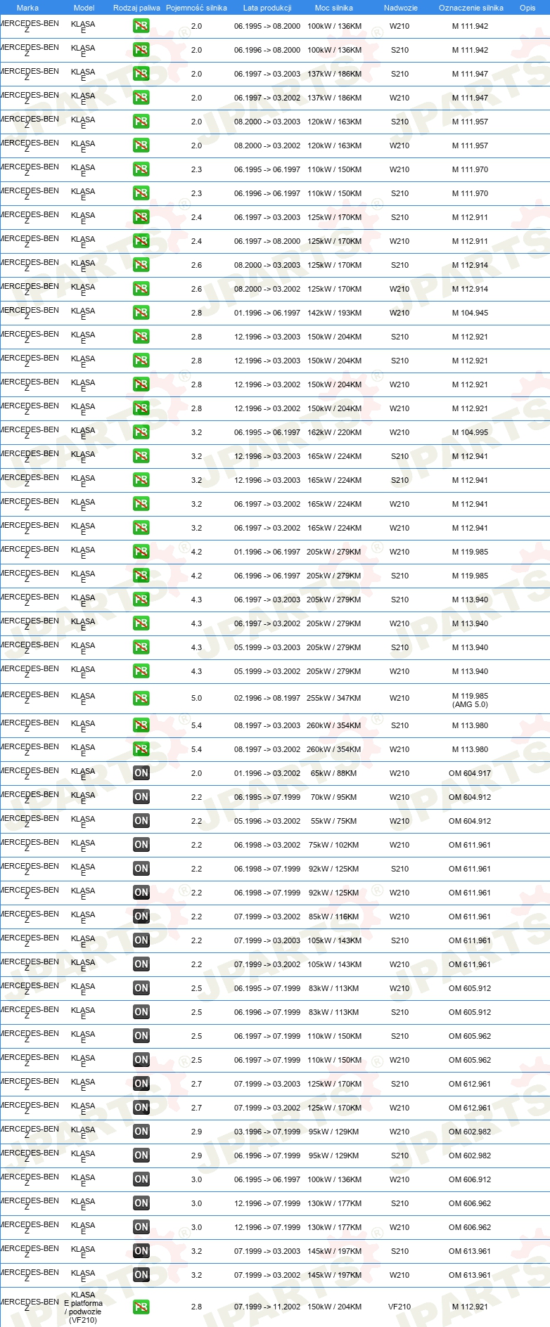This screenshot has height=1327, width=550.
Task: Click ON diesel icon for S210 OM 612.961
Action: [x=141, y=1084]
